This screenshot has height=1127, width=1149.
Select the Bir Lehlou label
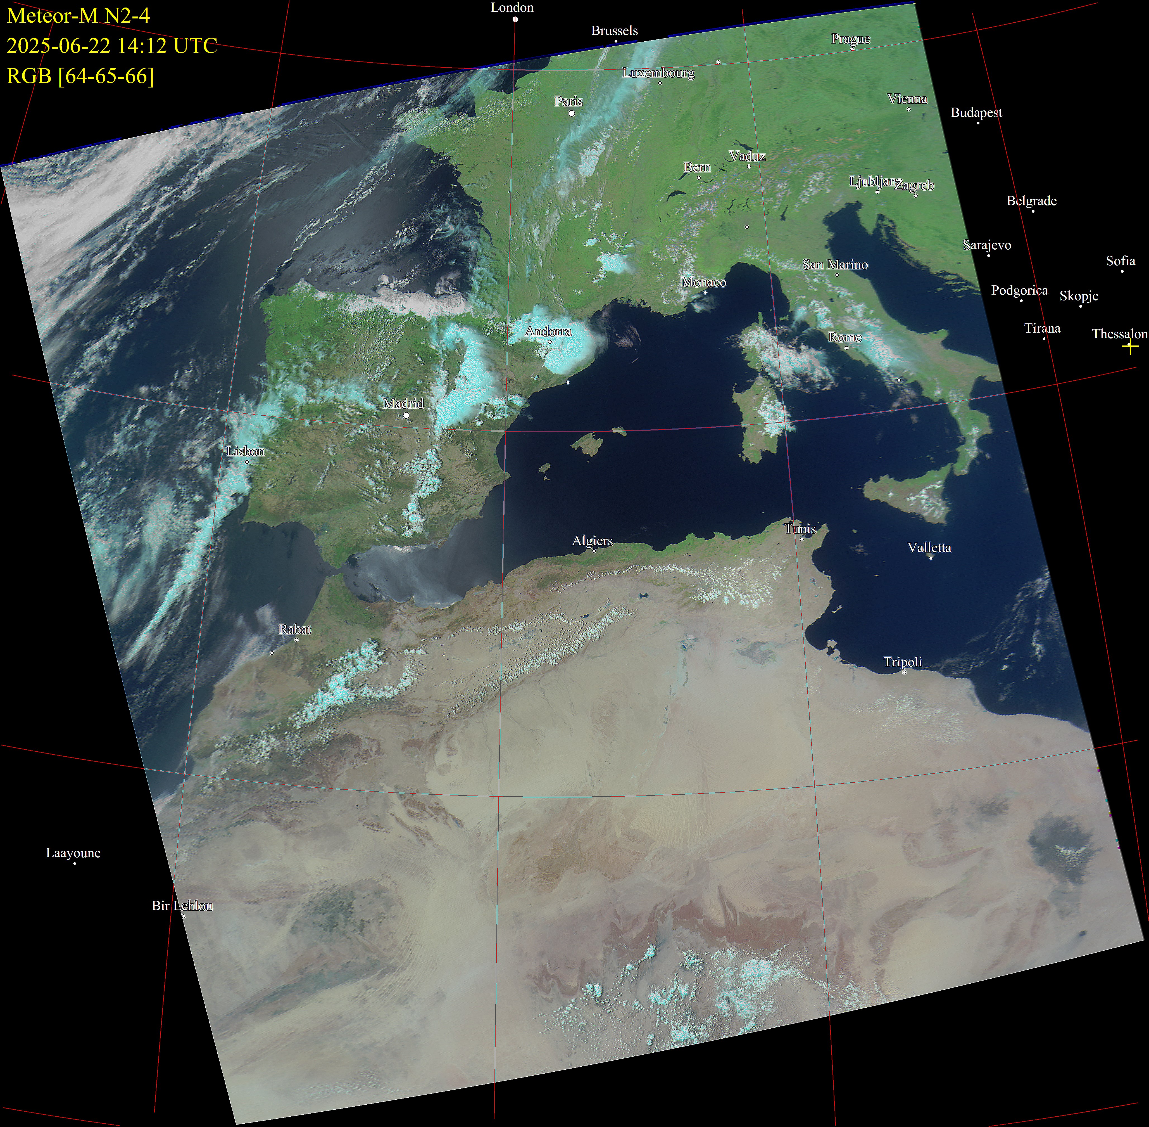[x=182, y=906]
